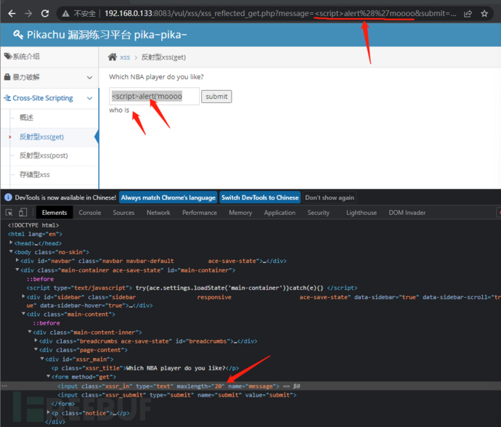Image resolution: width=501 pixels, height=427 pixels.
Task: Open the Lighthouse tab
Action: pos(362,213)
